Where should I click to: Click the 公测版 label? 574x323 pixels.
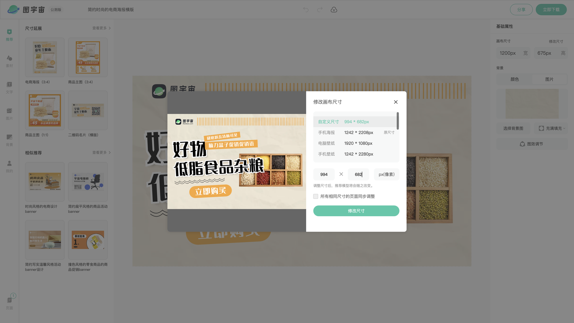pyautogui.click(x=56, y=10)
